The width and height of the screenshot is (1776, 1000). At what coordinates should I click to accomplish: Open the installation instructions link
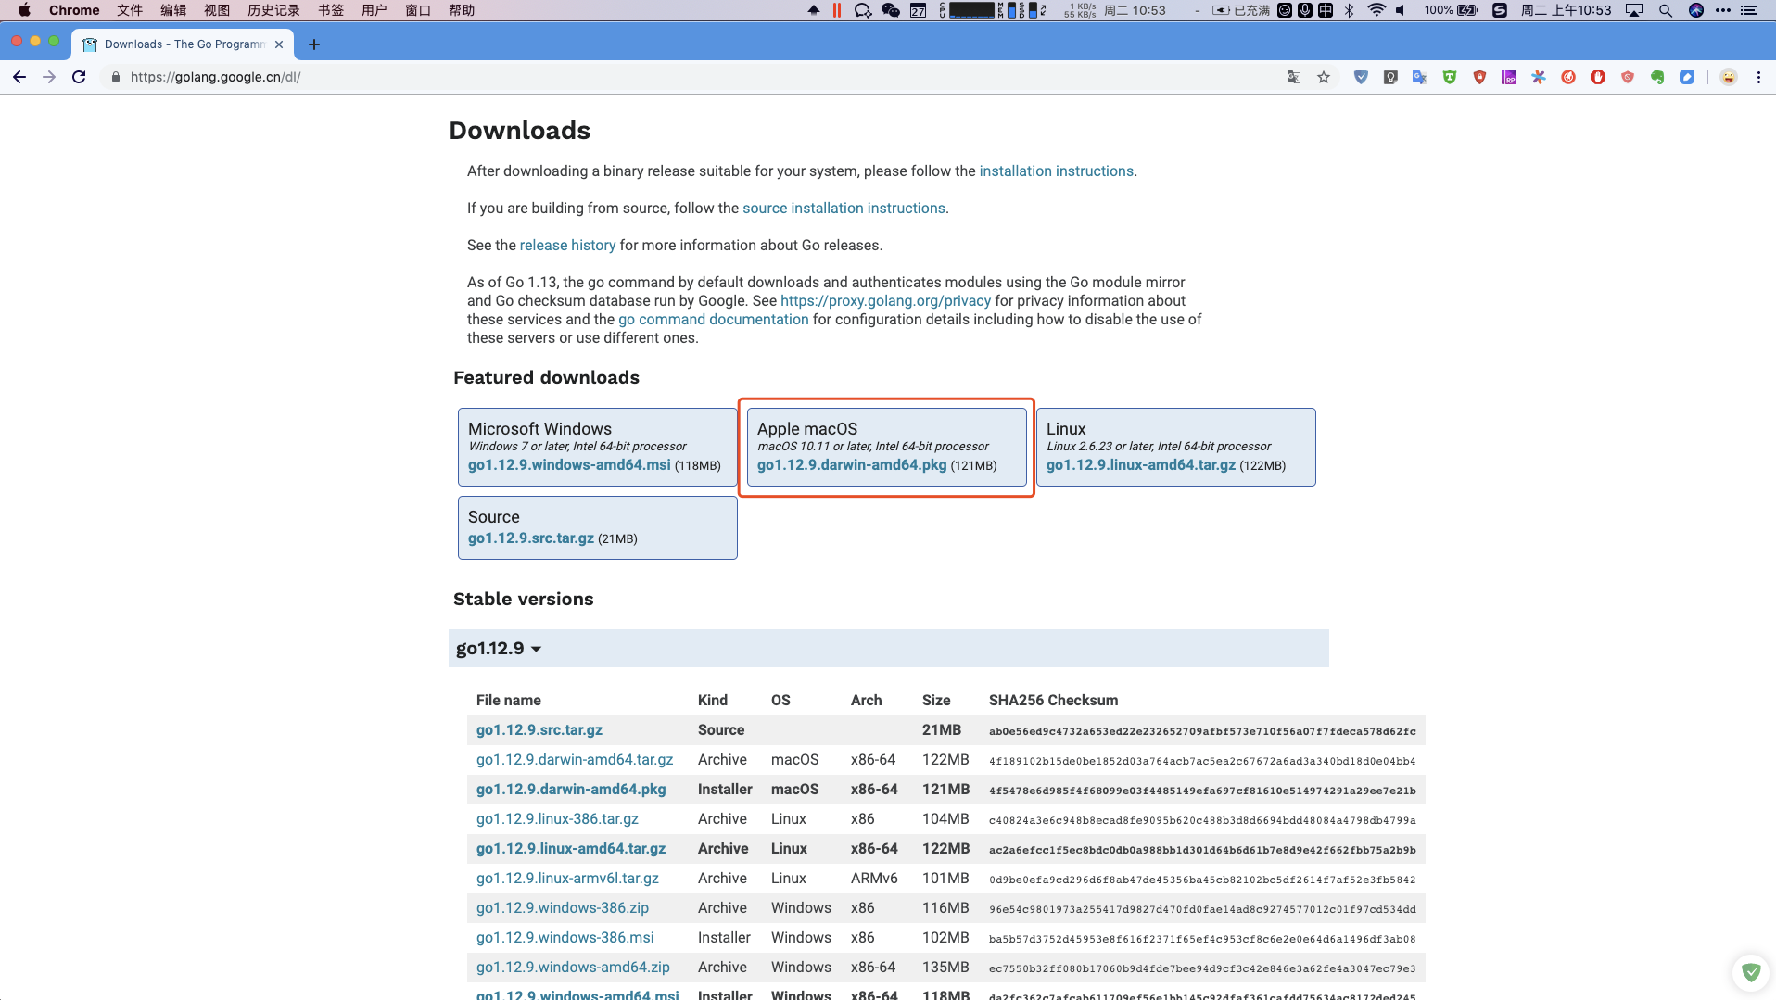click(x=1057, y=171)
